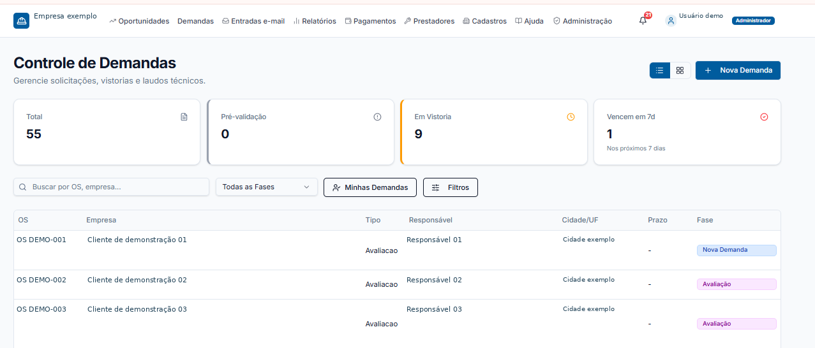Click the Responsável column header
Image resolution: width=815 pixels, height=348 pixels.
431,220
